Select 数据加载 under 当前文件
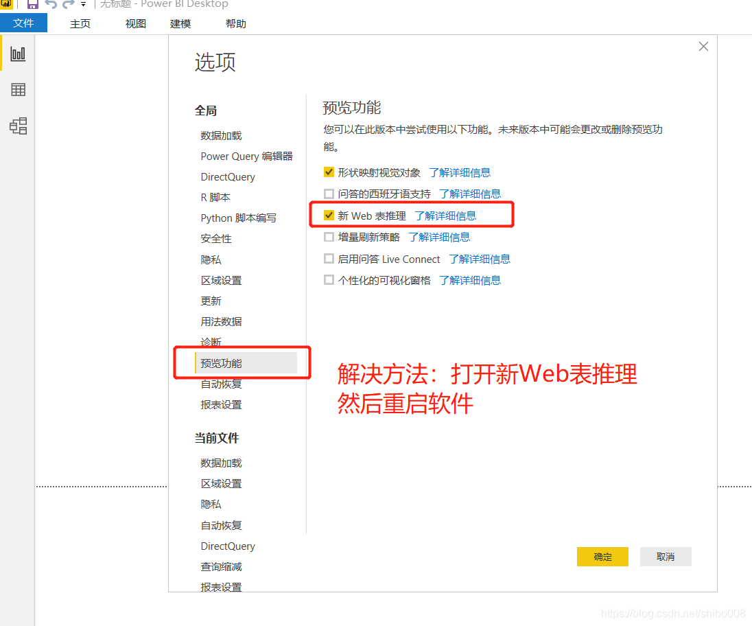 coord(221,463)
